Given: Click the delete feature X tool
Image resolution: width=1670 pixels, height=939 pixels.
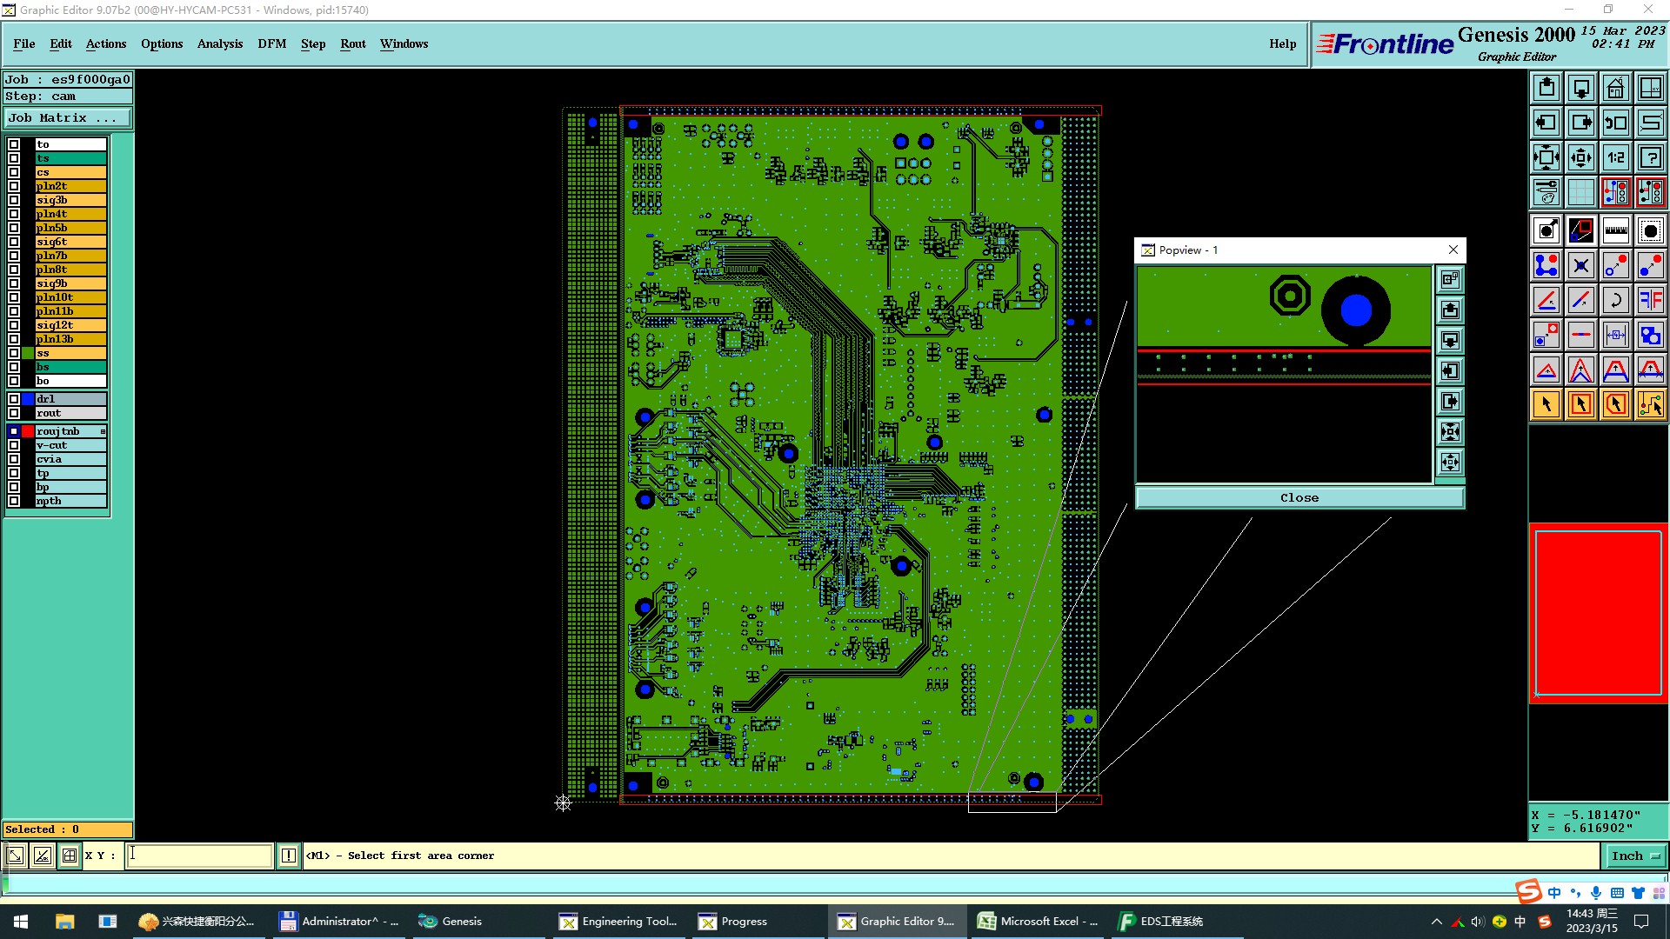Looking at the screenshot, I should point(1580,265).
